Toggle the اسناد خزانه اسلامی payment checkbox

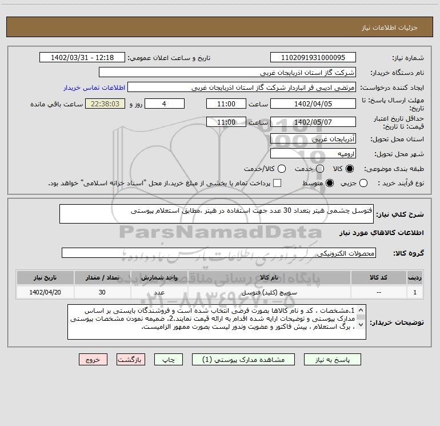(x=277, y=183)
